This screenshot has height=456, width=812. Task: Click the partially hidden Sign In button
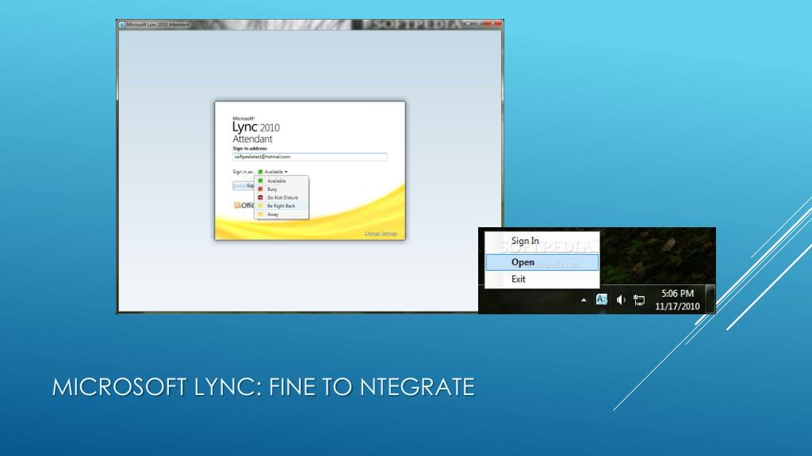(x=243, y=185)
